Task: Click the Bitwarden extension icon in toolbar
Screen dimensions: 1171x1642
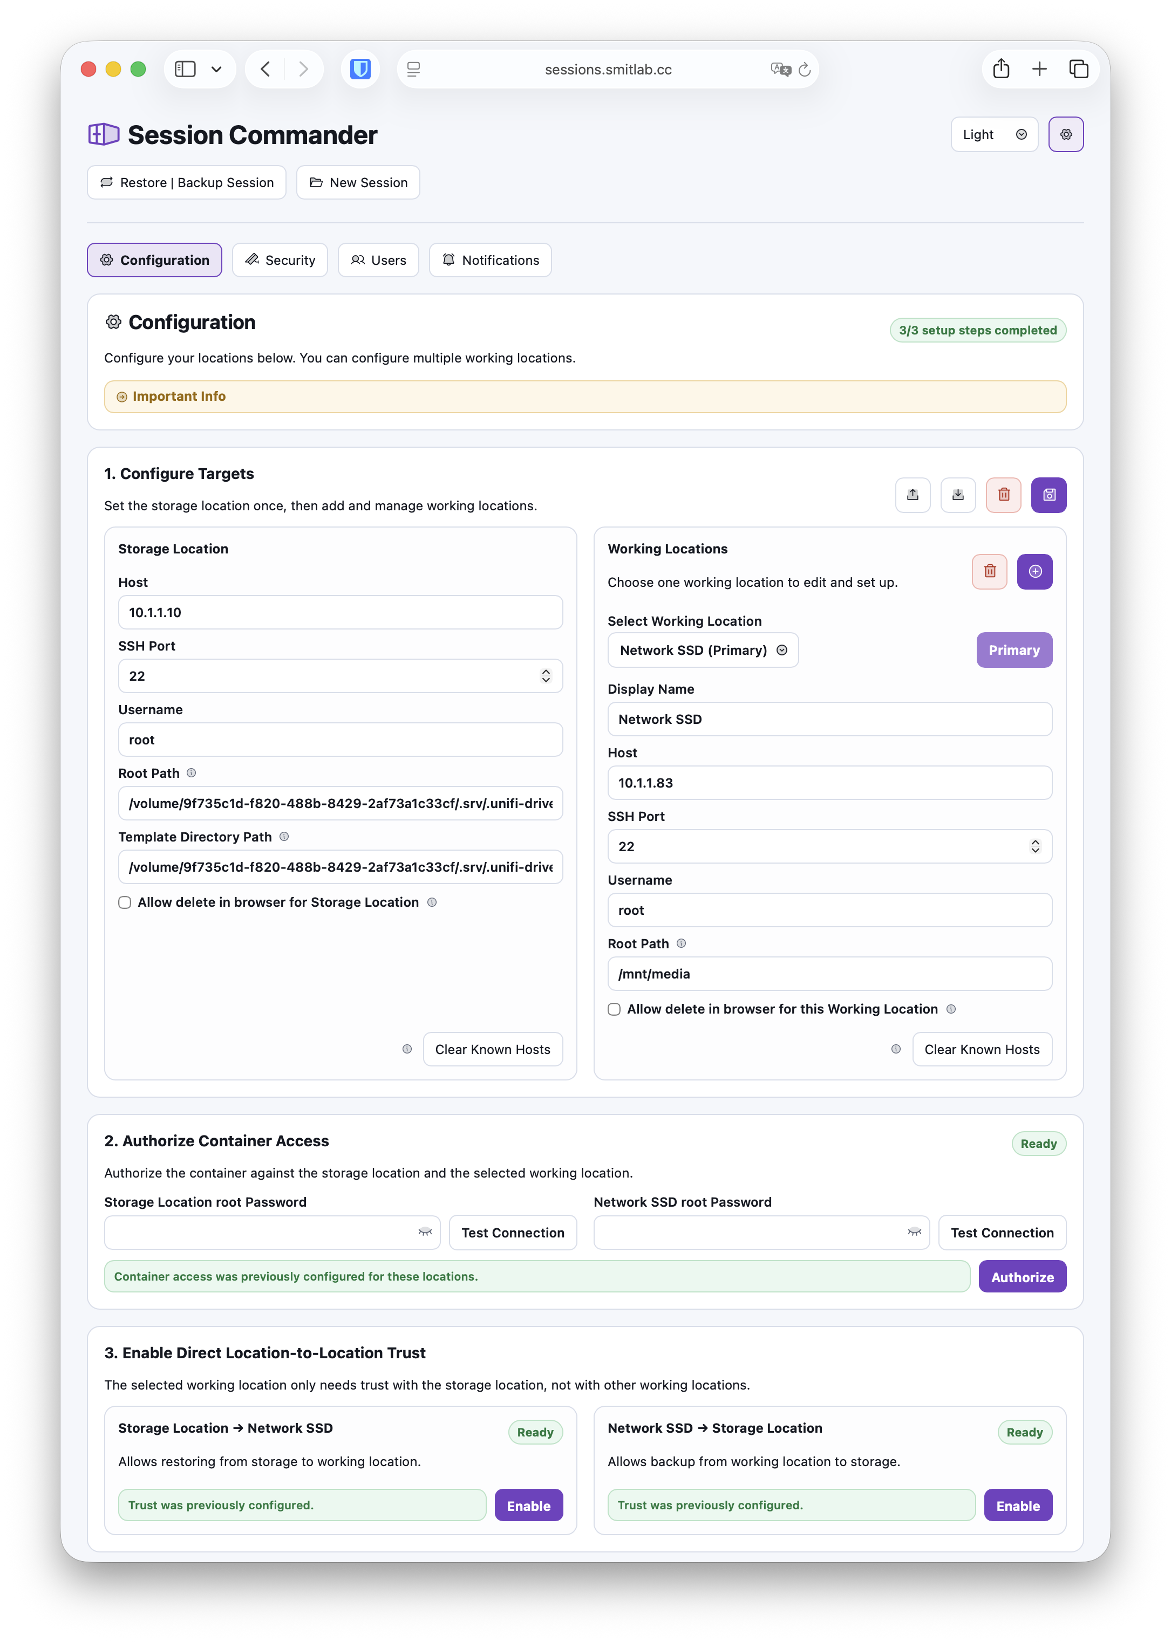Action: [x=360, y=69]
